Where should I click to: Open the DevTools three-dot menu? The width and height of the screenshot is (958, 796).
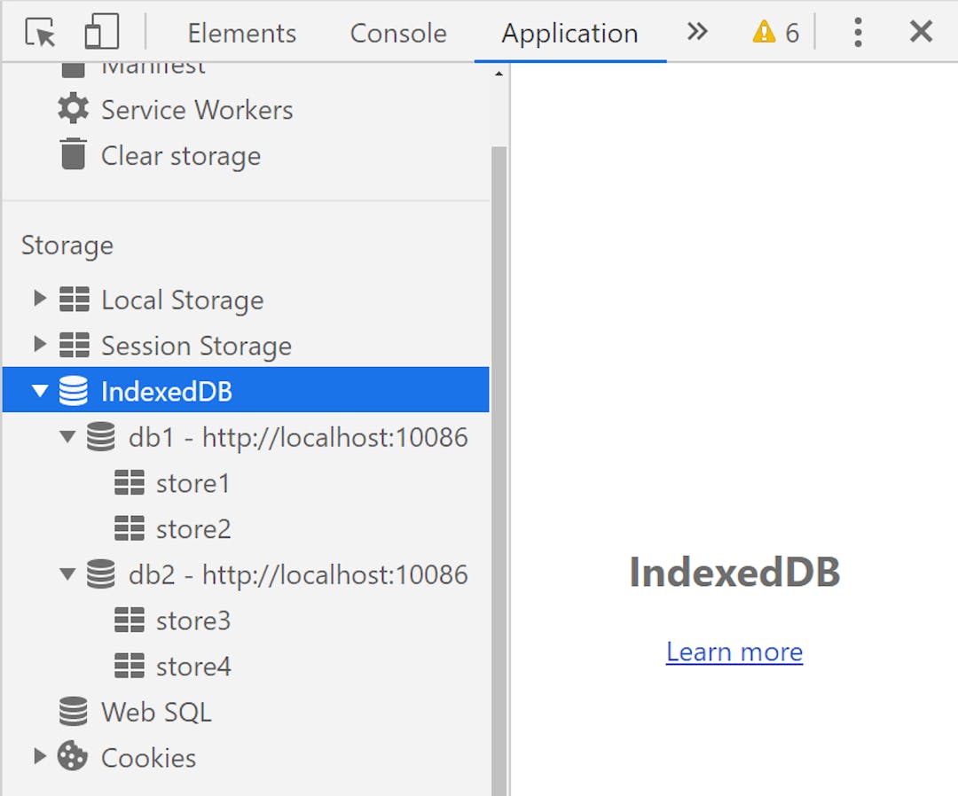tap(858, 32)
